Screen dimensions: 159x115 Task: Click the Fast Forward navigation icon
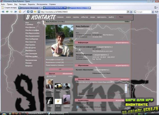point(16,12)
